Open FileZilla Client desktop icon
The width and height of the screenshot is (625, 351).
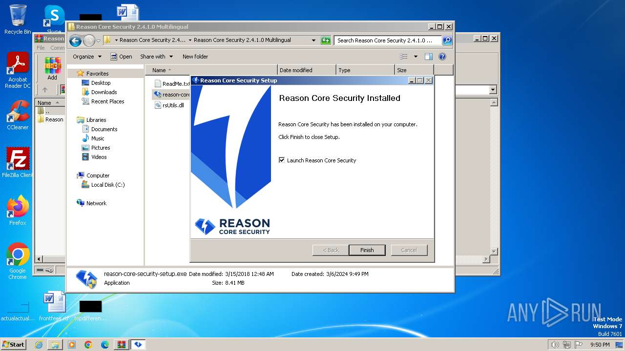click(18, 163)
